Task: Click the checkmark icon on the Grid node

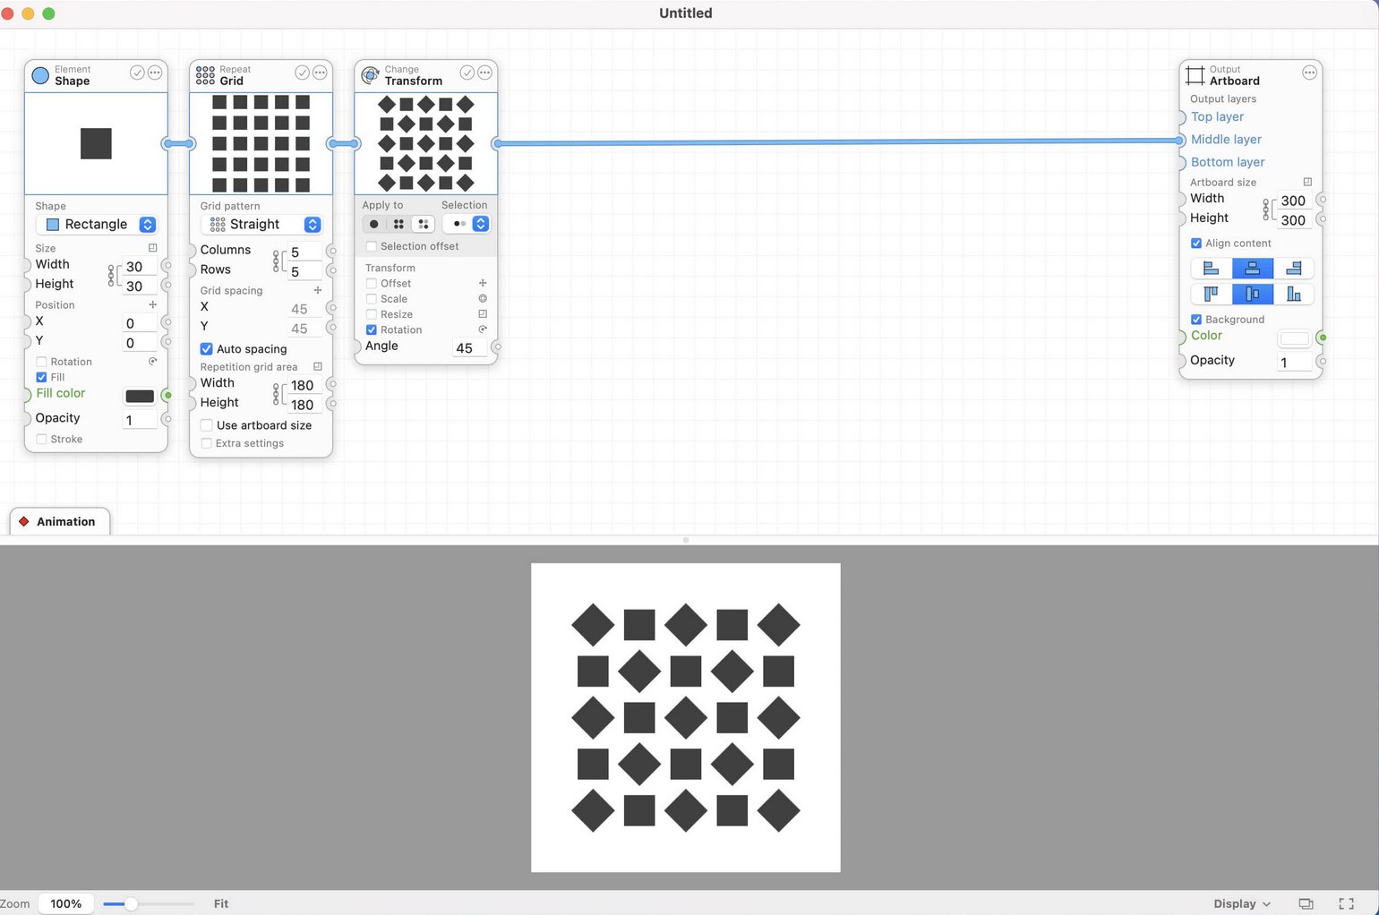Action: [302, 73]
